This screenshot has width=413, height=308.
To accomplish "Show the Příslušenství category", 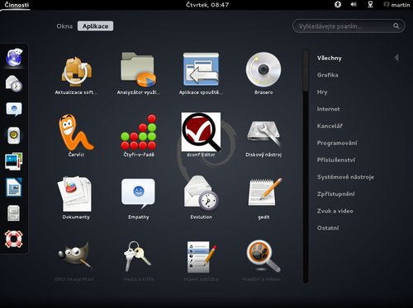I will 336,160.
